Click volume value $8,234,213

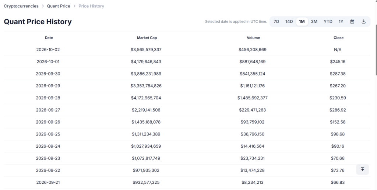click(x=253, y=182)
